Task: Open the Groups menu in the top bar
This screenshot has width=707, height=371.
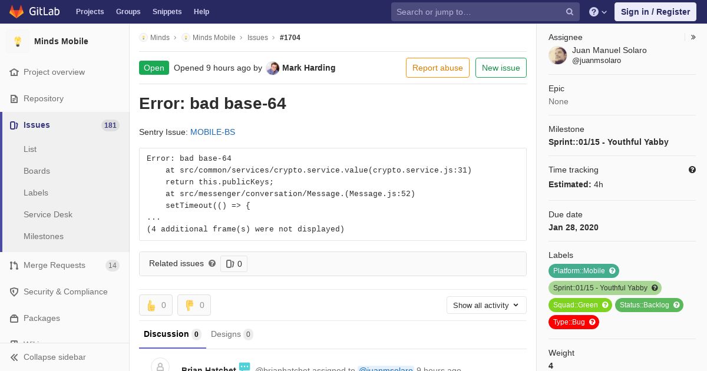Action: pos(128,12)
